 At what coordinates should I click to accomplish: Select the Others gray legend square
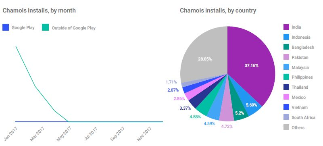286,127
